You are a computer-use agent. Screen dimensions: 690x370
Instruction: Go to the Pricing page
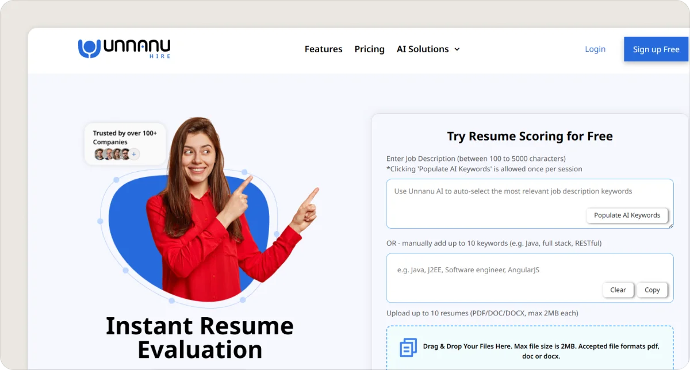tap(369, 49)
